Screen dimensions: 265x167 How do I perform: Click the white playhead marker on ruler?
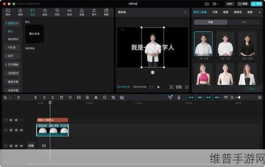[50, 102]
